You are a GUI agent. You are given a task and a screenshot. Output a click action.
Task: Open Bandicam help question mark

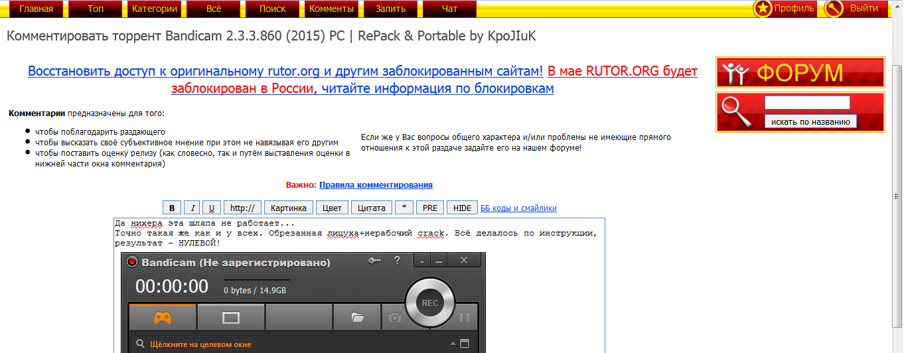tap(397, 261)
